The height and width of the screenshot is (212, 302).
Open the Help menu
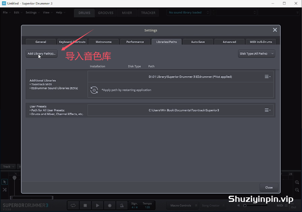point(61,13)
